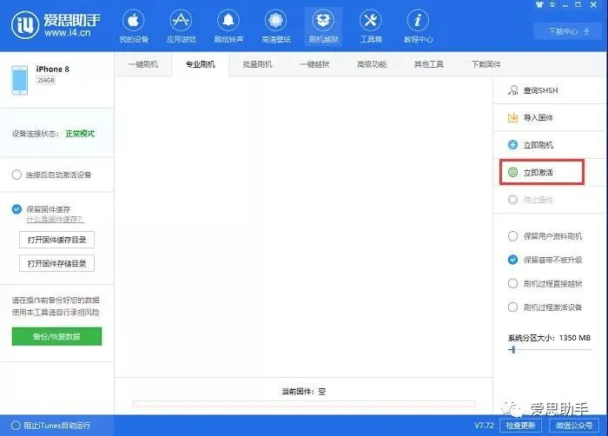This screenshot has height=436, width=608.
Task: Switch to 其他工具 tab
Action: 428,64
